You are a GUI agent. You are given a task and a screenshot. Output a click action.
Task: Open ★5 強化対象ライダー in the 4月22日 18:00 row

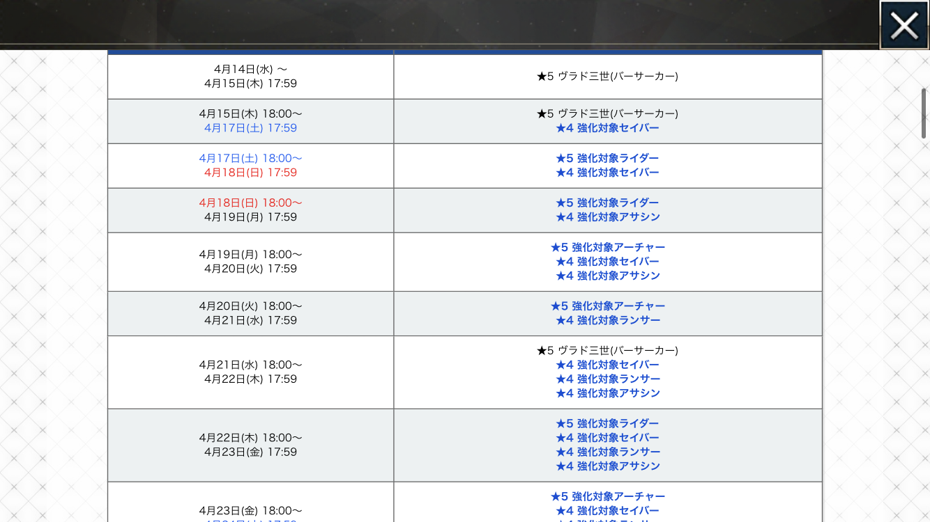tap(607, 423)
